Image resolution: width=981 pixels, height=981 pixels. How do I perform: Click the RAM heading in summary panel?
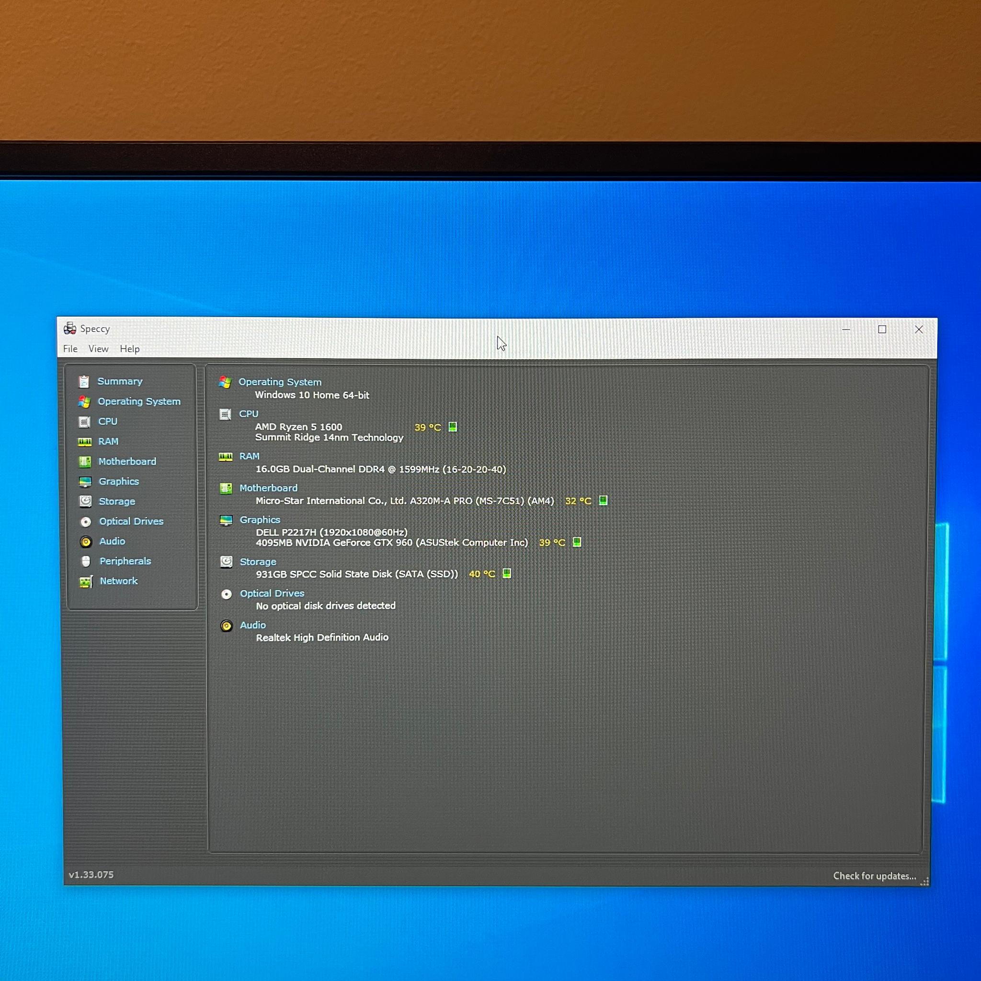[x=249, y=456]
